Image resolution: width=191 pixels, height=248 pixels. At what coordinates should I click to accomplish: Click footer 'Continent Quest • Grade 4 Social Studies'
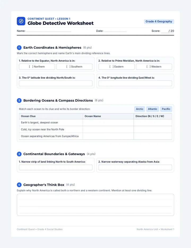[x=40, y=229]
